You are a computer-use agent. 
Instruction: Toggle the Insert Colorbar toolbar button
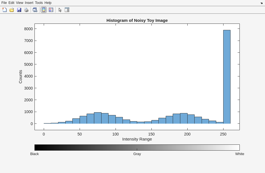44,10
